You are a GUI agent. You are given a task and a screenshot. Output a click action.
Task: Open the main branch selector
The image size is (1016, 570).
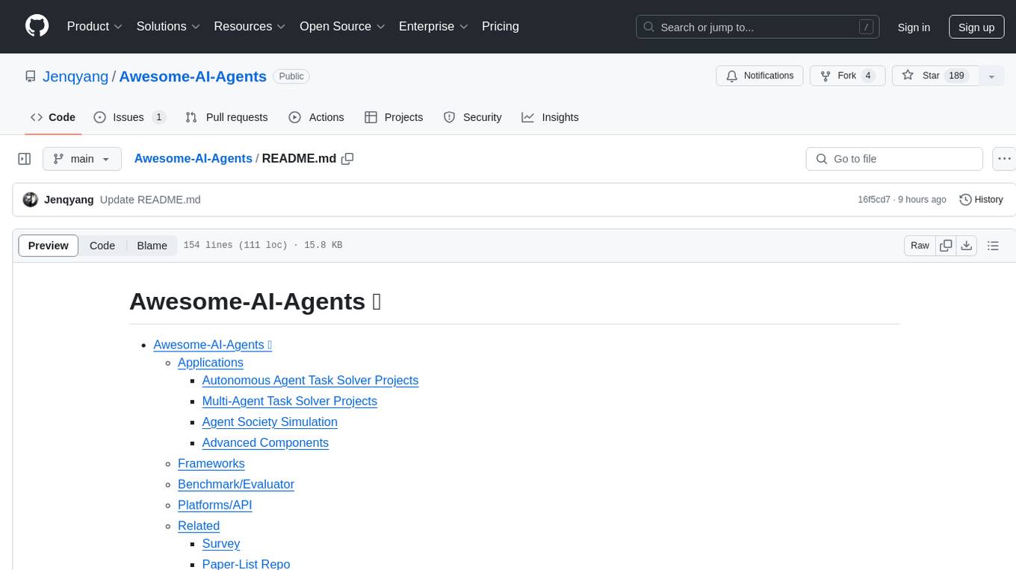(81, 159)
